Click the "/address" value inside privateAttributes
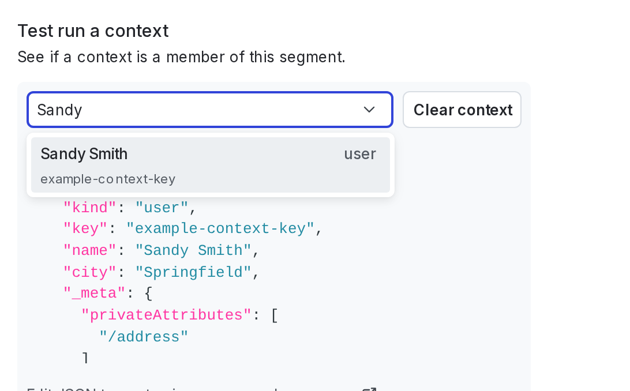630x391 pixels. tap(143, 337)
